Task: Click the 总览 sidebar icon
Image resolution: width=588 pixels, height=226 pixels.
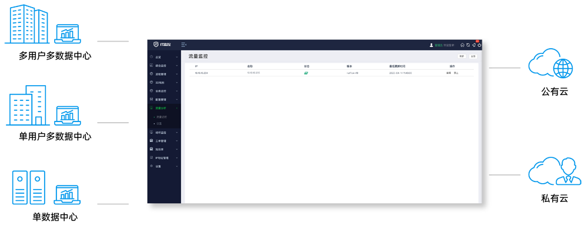Action: [151, 57]
